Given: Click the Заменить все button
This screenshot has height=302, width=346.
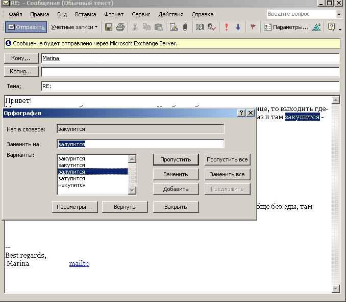Looking at the screenshot, I should pos(227,174).
